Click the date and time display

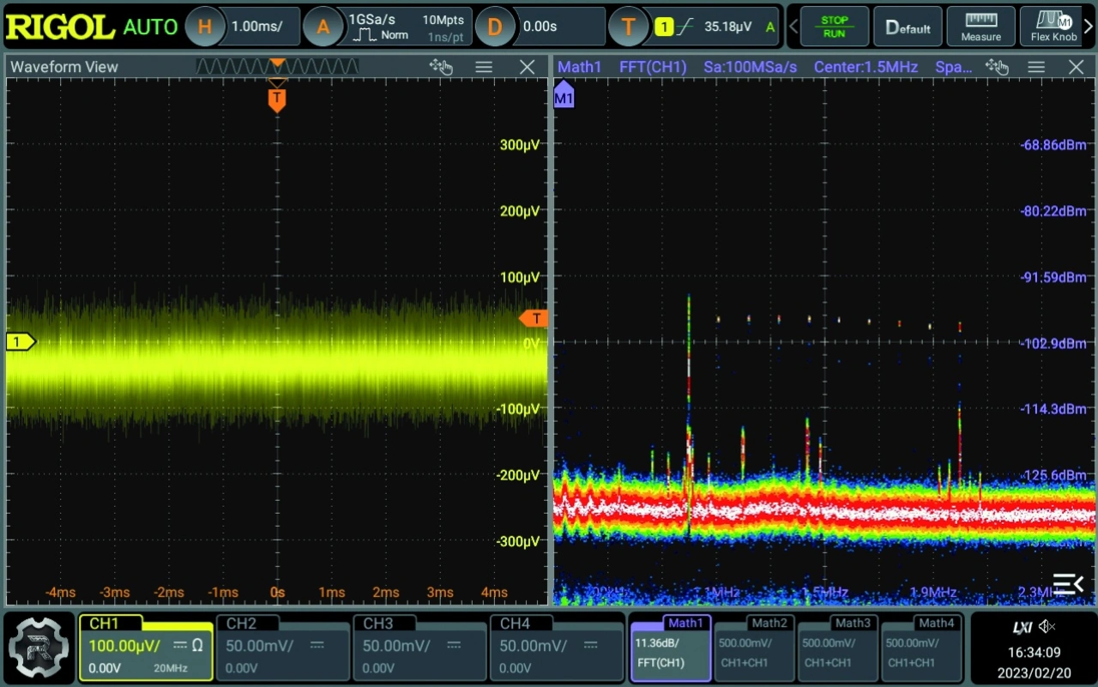tap(1034, 662)
